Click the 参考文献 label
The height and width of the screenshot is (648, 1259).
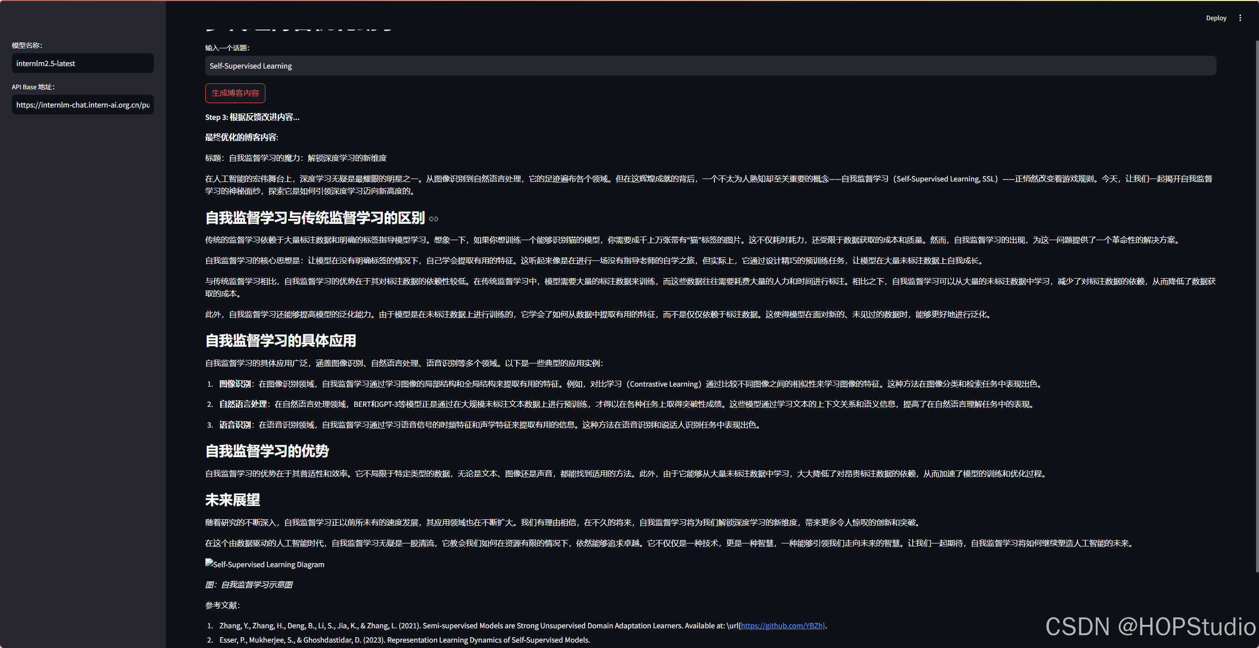(222, 605)
